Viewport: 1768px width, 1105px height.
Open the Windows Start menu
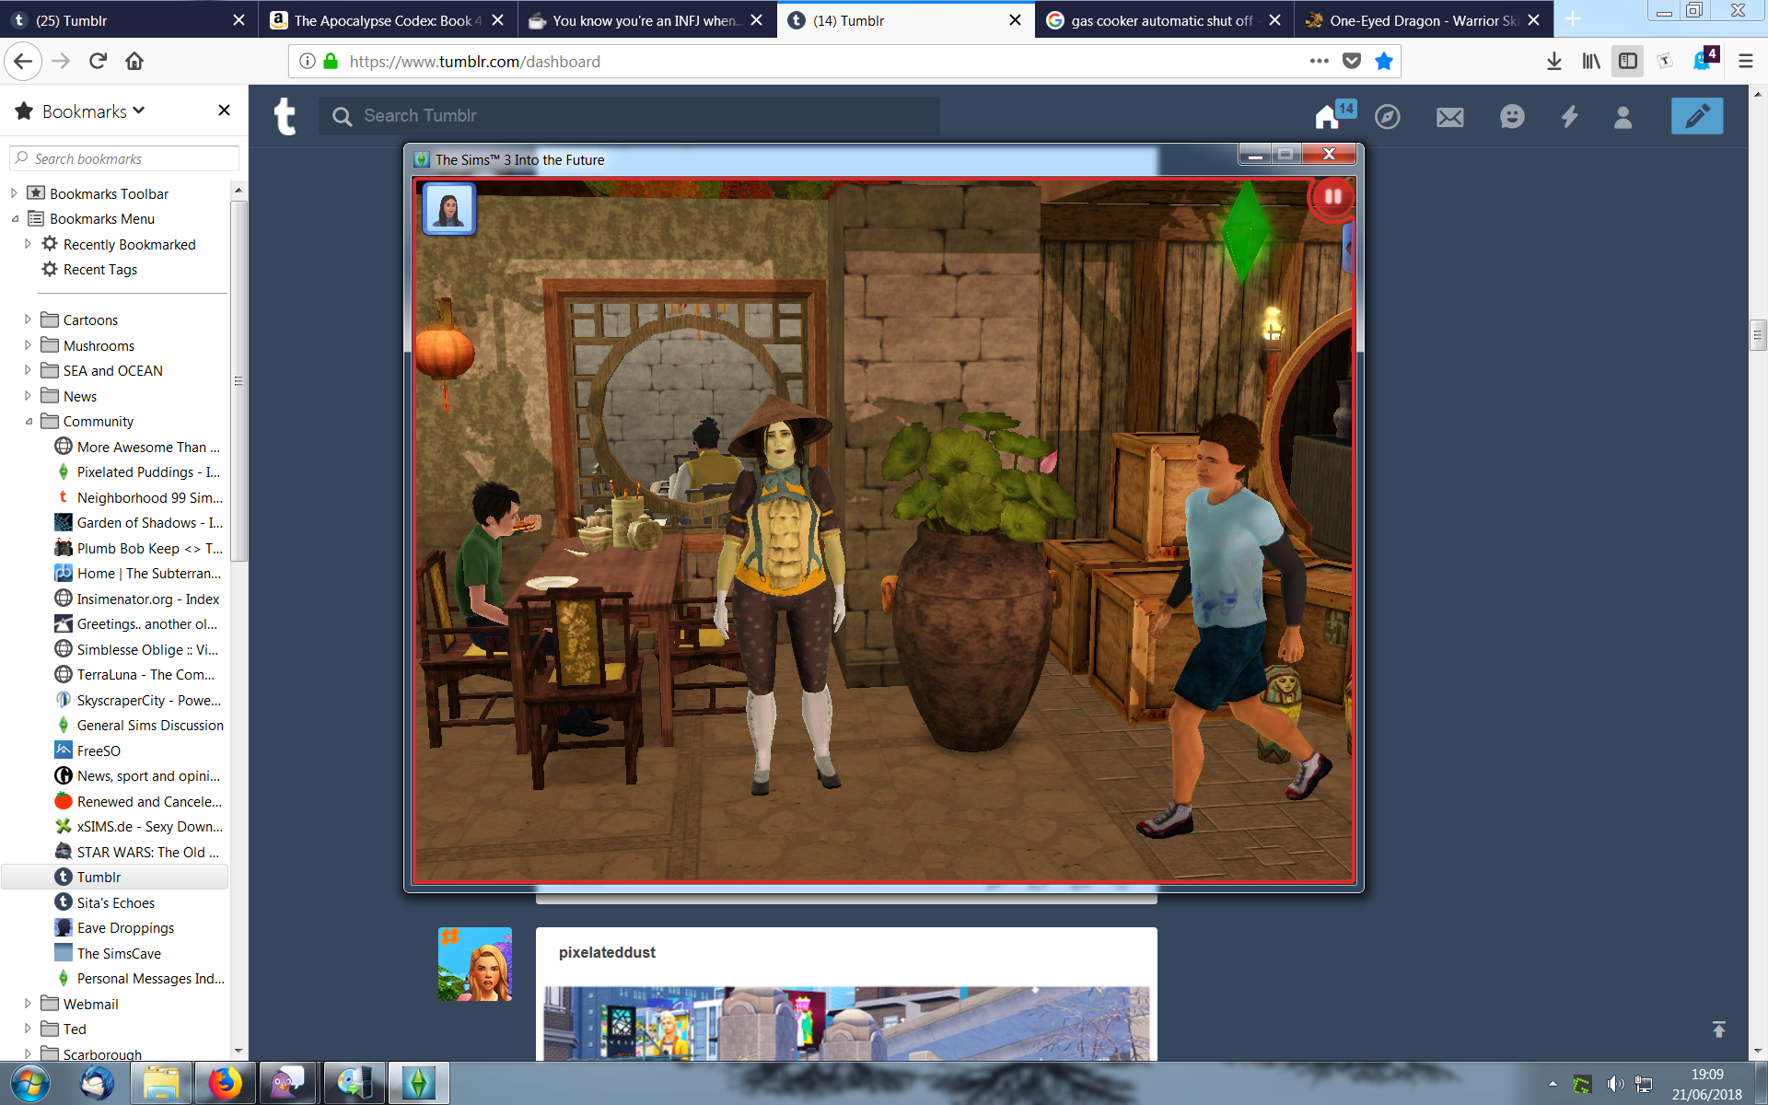click(29, 1084)
